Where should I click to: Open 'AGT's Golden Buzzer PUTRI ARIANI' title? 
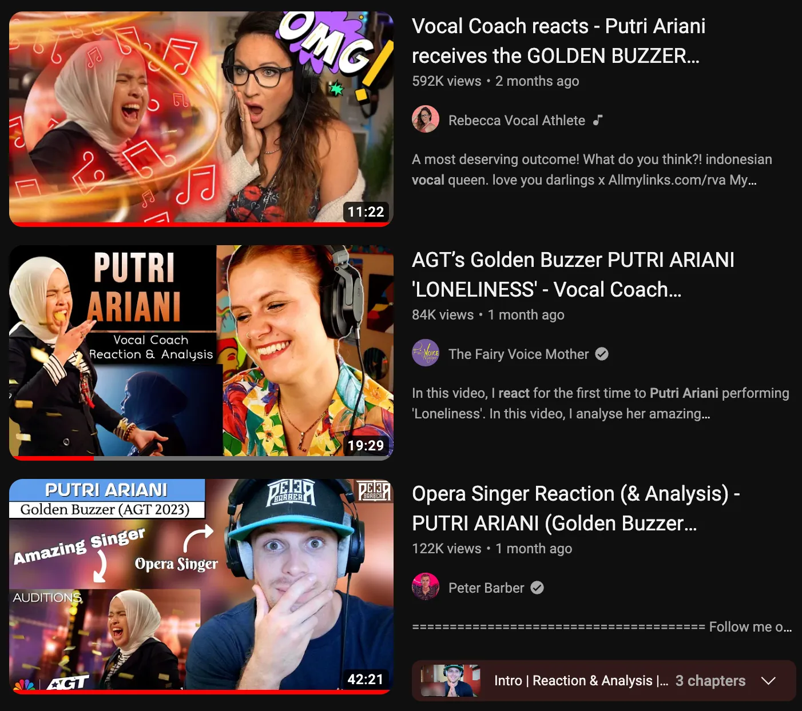point(573,274)
